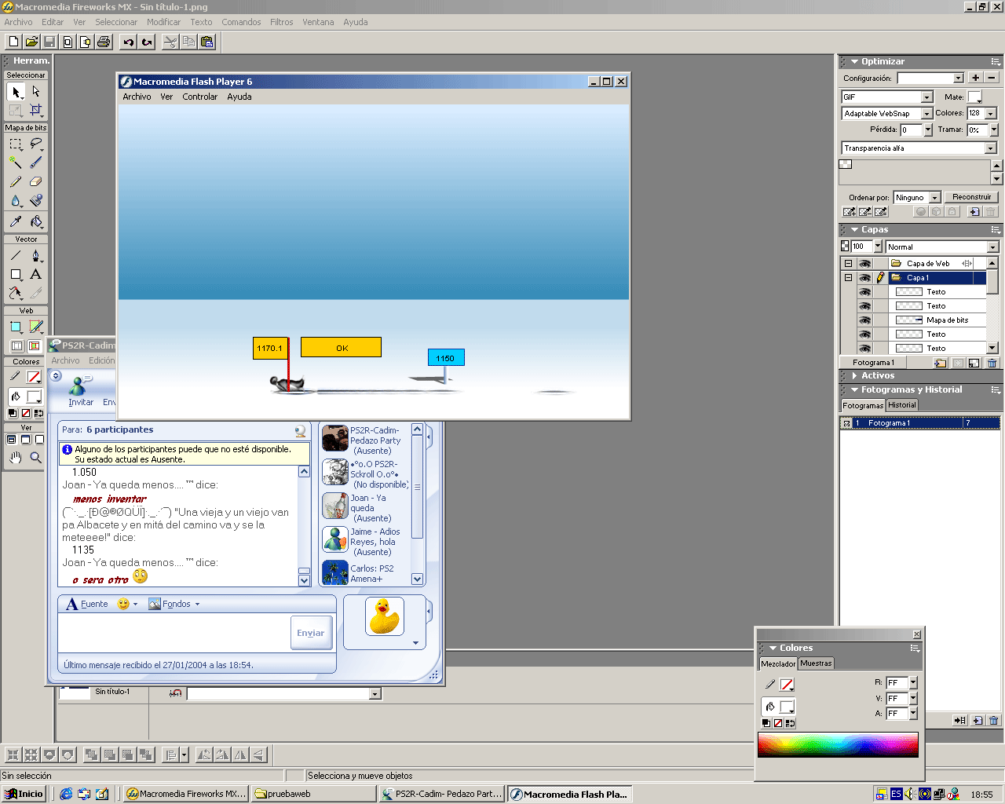
Task: Select the Marquee selection tool
Action: (16, 144)
